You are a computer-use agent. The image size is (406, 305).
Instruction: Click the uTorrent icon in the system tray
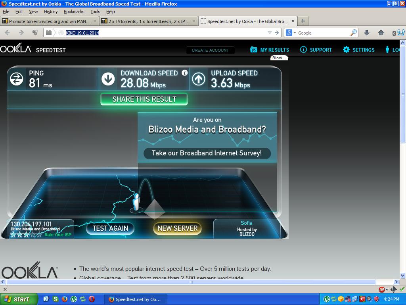[x=327, y=299]
